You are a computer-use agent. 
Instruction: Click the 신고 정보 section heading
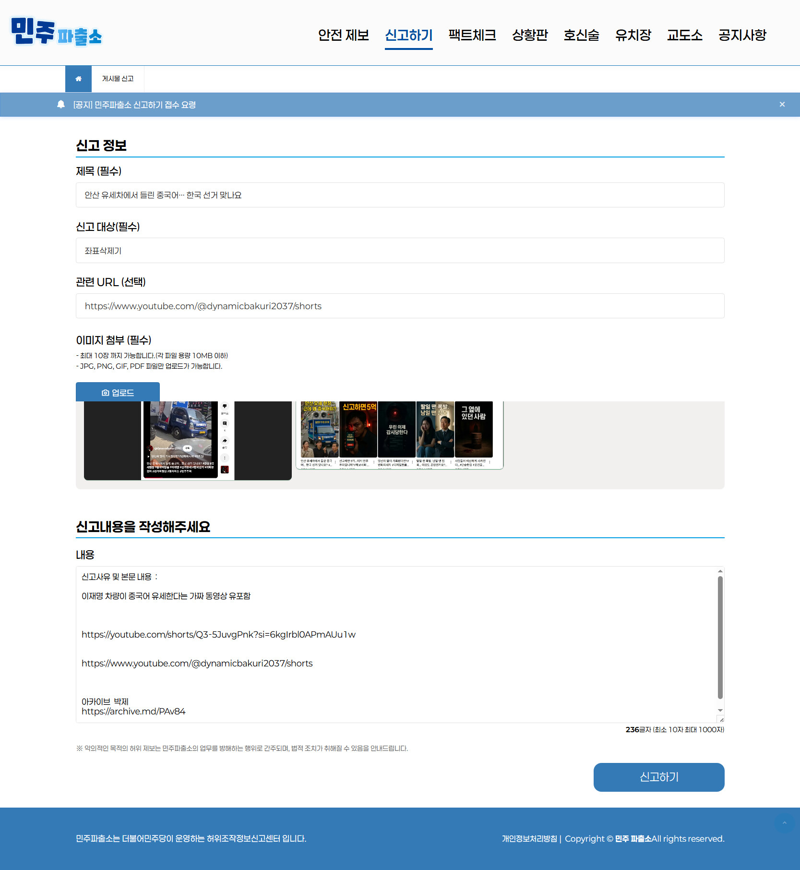pos(101,145)
